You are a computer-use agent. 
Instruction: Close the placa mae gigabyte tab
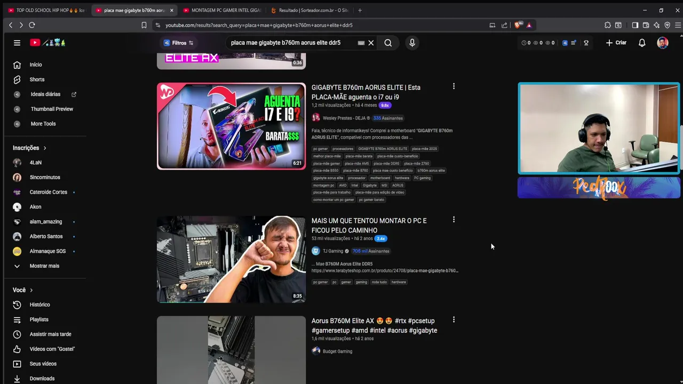(x=171, y=10)
